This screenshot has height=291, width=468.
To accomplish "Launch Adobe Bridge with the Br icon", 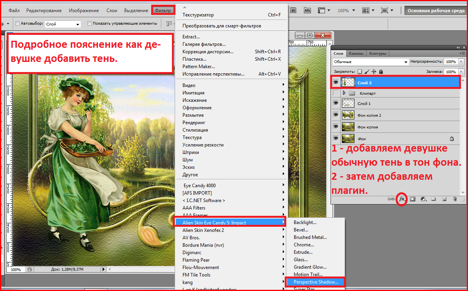I will click(x=293, y=11).
